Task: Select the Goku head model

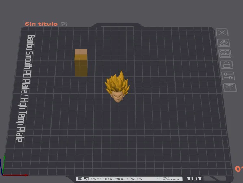Action: (117, 87)
